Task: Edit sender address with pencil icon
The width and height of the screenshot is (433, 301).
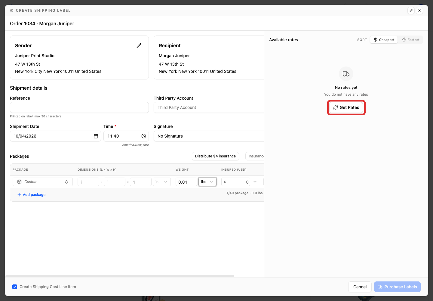Action: click(139, 45)
